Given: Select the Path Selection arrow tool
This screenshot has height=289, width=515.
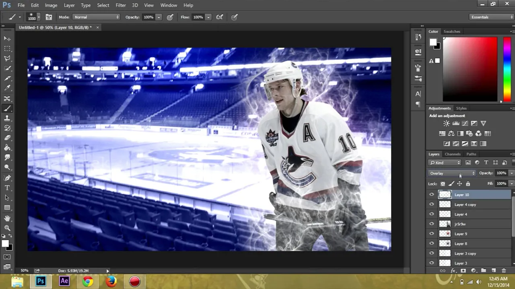Looking at the screenshot, I should [7, 198].
